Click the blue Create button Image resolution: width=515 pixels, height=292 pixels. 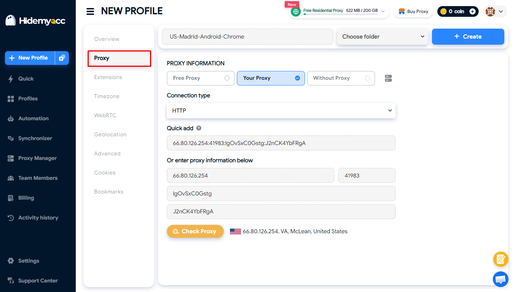pyautogui.click(x=468, y=37)
